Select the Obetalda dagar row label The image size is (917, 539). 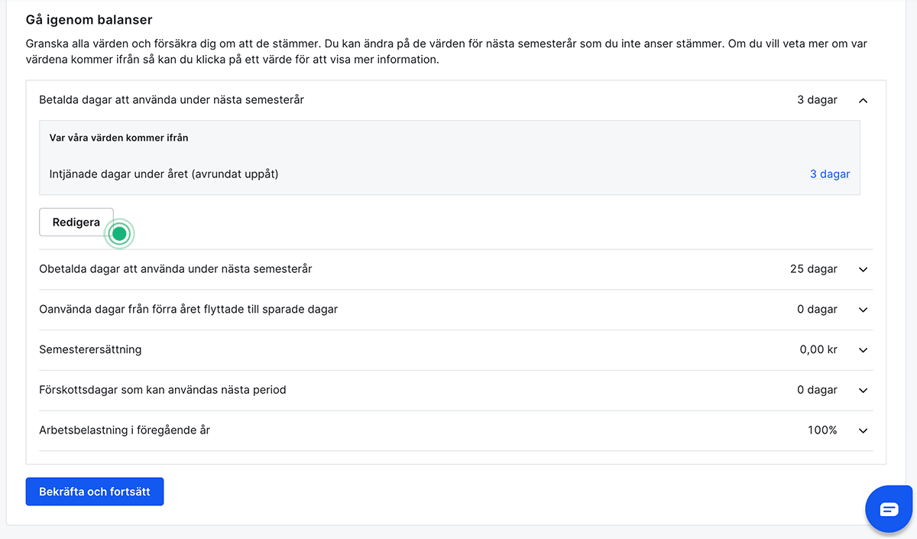(x=175, y=269)
